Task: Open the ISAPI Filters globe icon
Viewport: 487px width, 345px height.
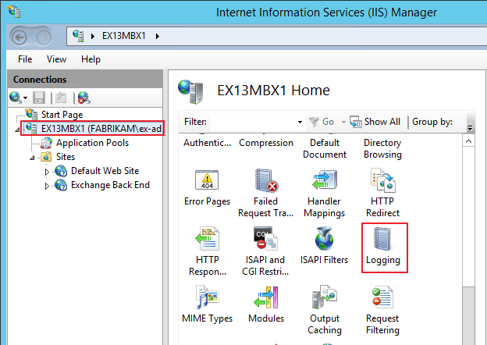Action: (324, 239)
